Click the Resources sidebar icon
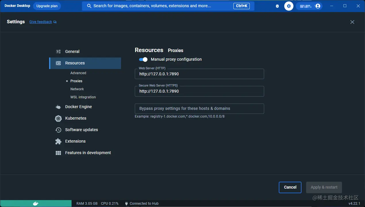The height and width of the screenshot is (207, 365). tap(58, 63)
